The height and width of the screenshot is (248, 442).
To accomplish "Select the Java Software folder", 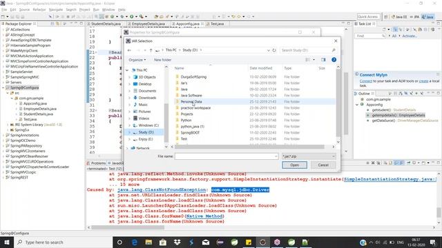I will pyautogui.click(x=191, y=95).
